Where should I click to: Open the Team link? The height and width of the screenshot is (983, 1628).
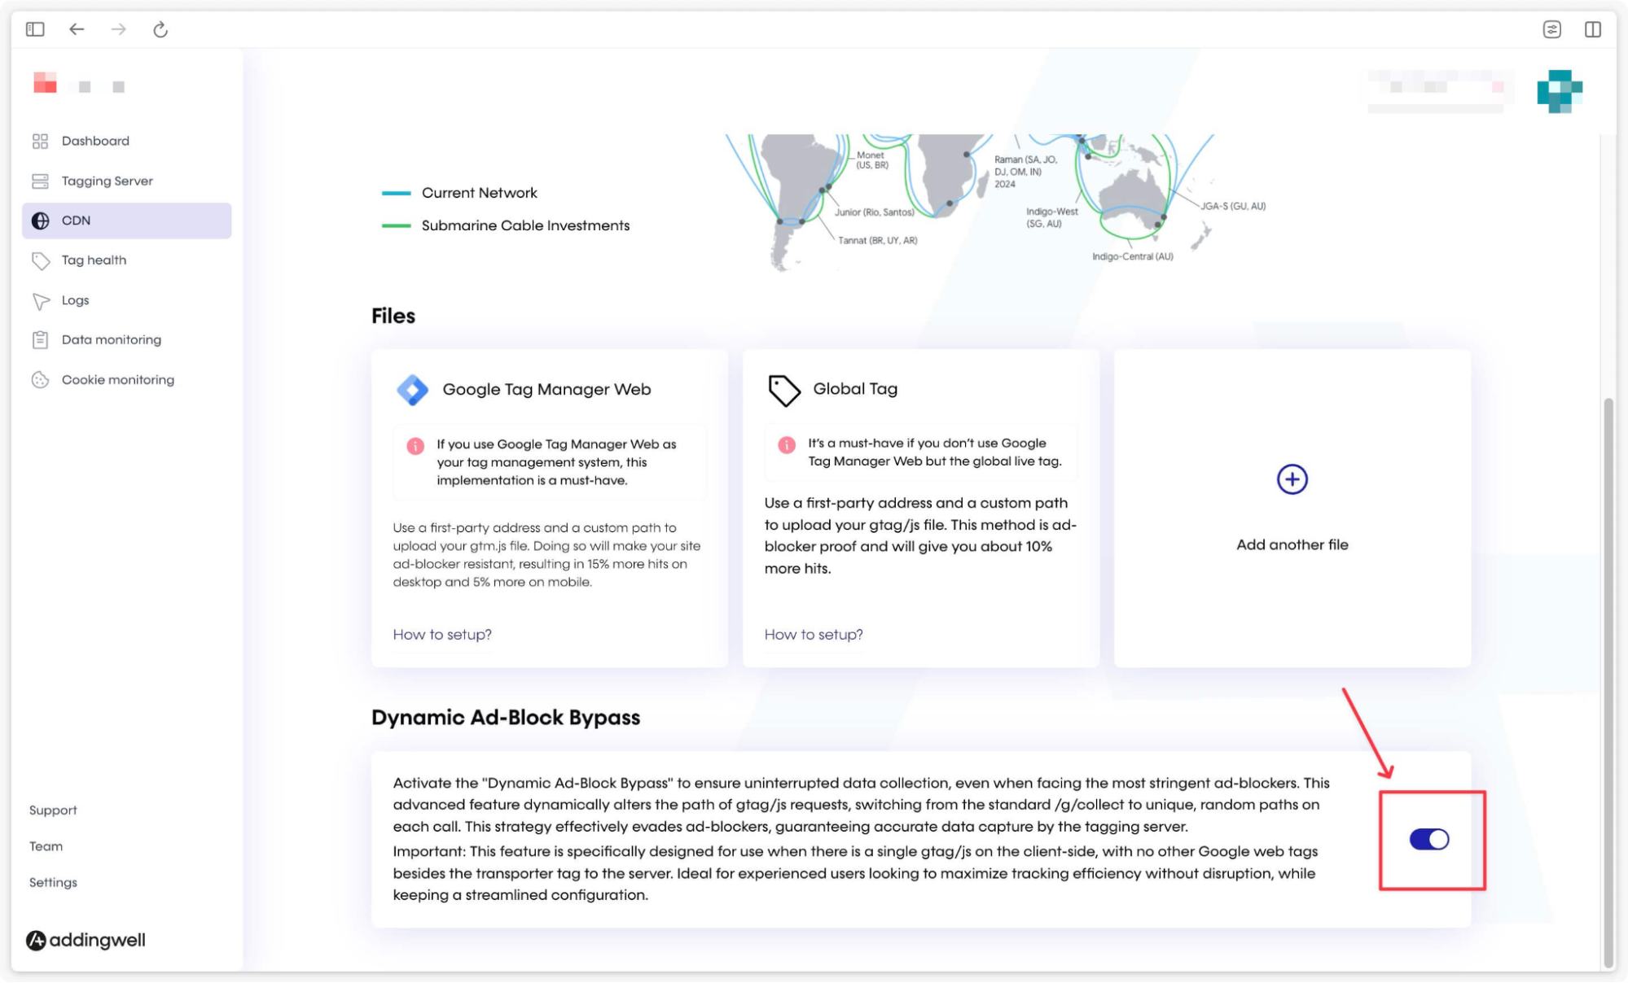(46, 846)
